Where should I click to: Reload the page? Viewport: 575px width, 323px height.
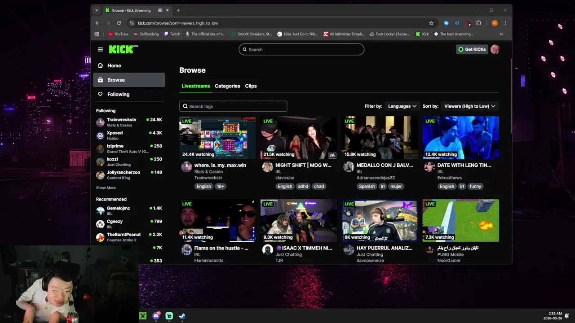(119, 23)
